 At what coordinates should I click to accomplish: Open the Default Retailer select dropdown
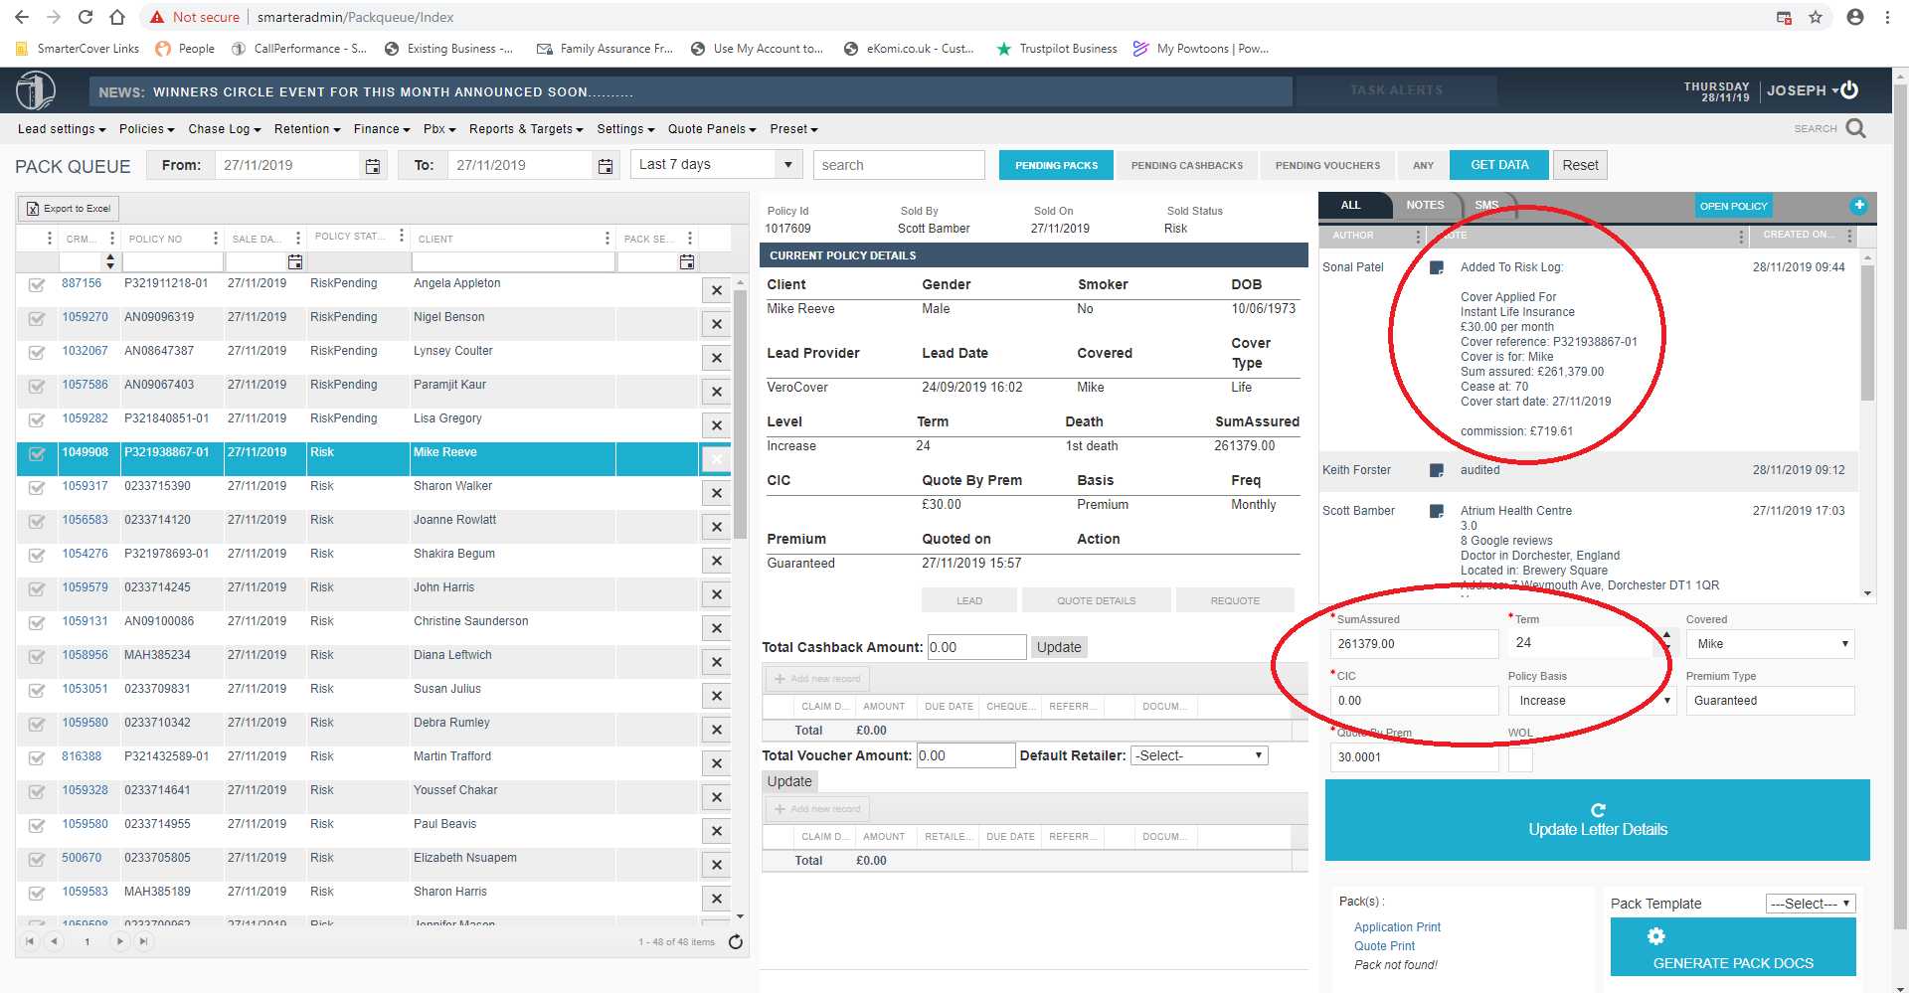pos(1199,755)
